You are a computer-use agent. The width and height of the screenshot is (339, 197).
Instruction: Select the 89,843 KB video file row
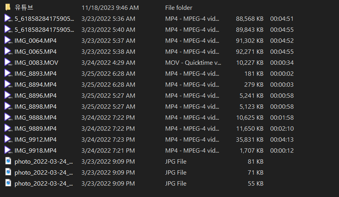pyautogui.click(x=149, y=29)
